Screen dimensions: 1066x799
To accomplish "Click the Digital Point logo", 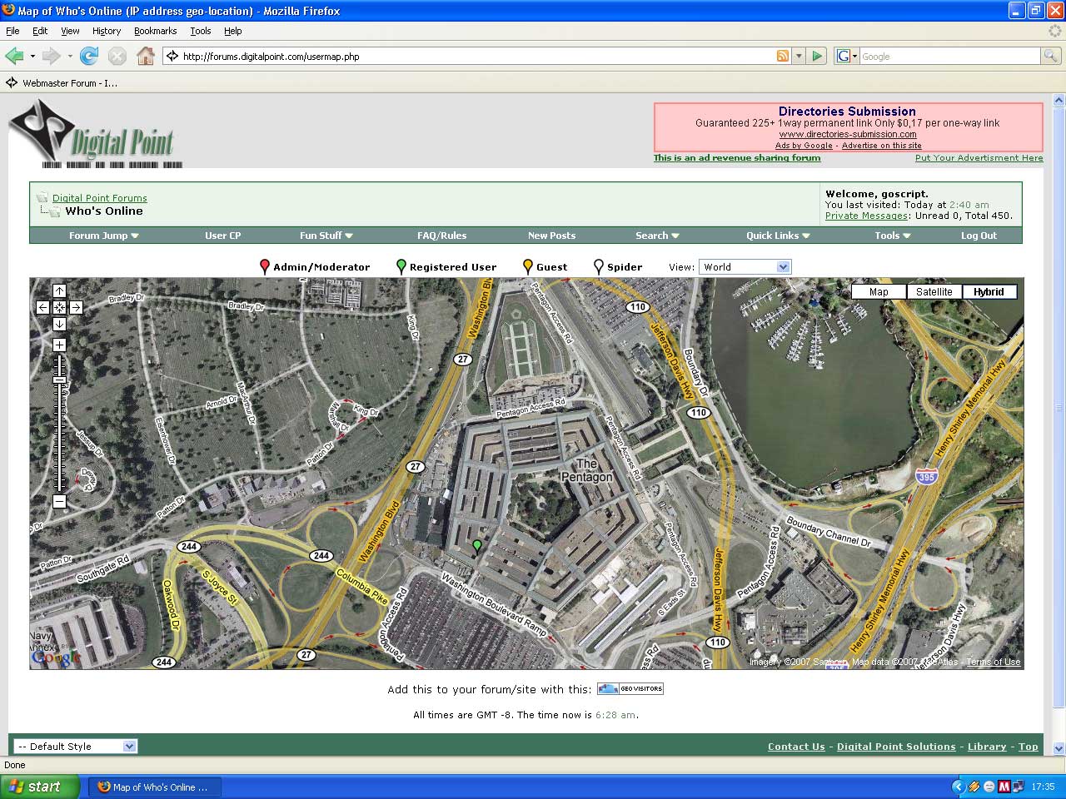I will pos(96,133).
